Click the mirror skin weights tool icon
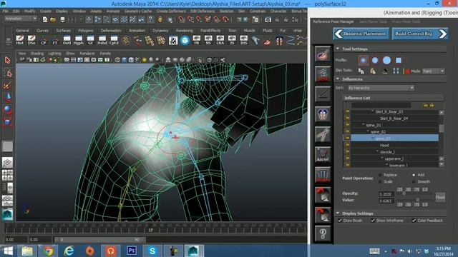Image resolution: width=458 pixels, height=257 pixels. [396, 71]
